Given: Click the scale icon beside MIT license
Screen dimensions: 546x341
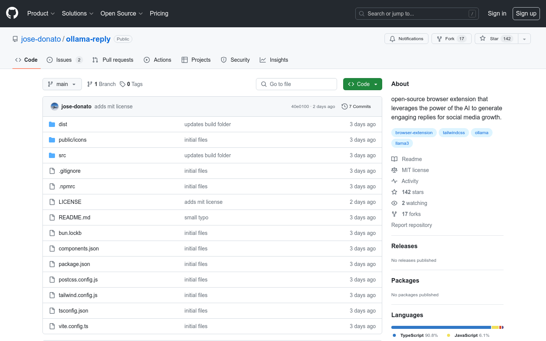Looking at the screenshot, I should coord(394,170).
